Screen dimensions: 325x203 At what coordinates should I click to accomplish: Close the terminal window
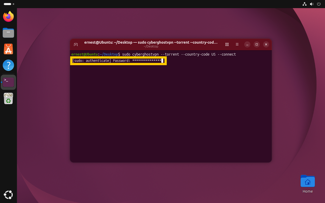266,44
